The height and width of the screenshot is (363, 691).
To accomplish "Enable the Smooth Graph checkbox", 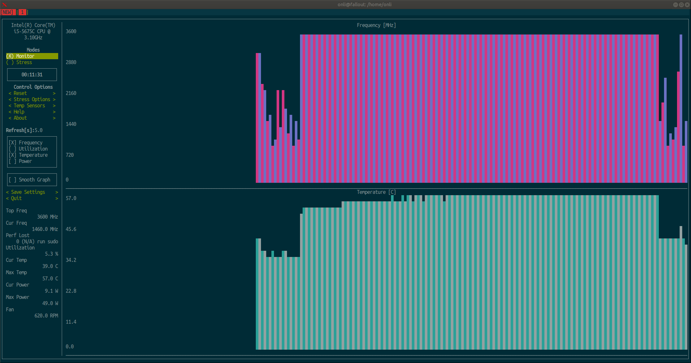I will (30, 180).
